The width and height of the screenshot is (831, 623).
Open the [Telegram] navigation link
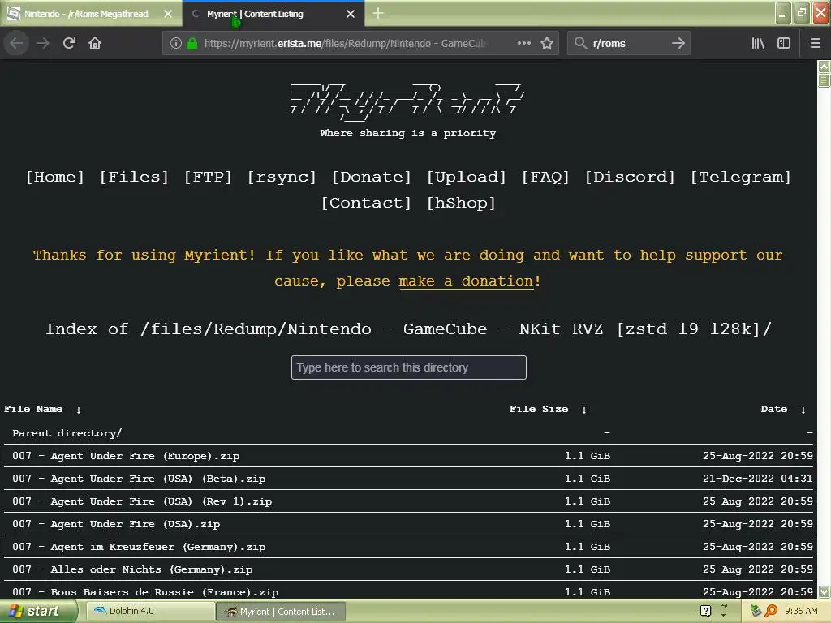pyautogui.click(x=740, y=177)
